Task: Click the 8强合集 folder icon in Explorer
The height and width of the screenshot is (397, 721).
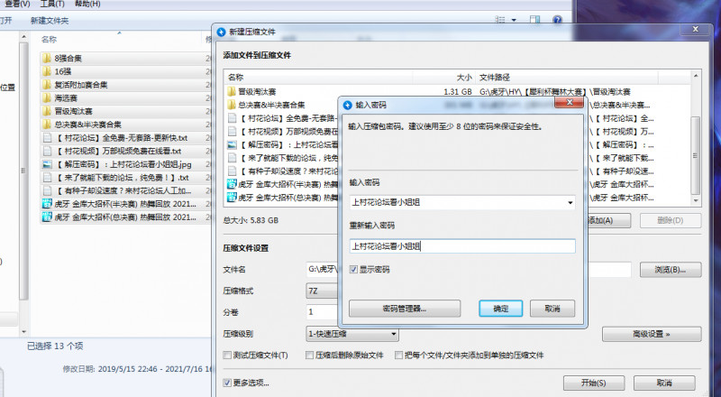Action: click(47, 58)
